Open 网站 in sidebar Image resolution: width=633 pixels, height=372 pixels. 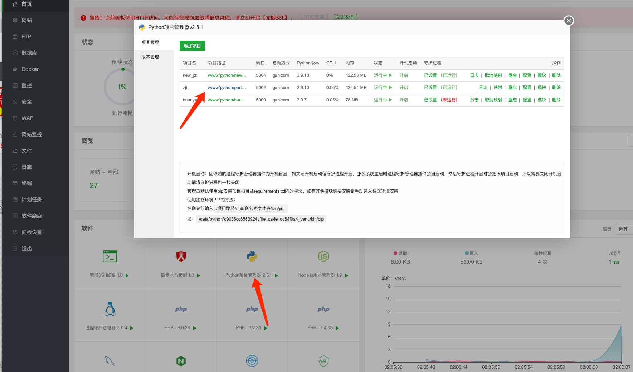27,20
